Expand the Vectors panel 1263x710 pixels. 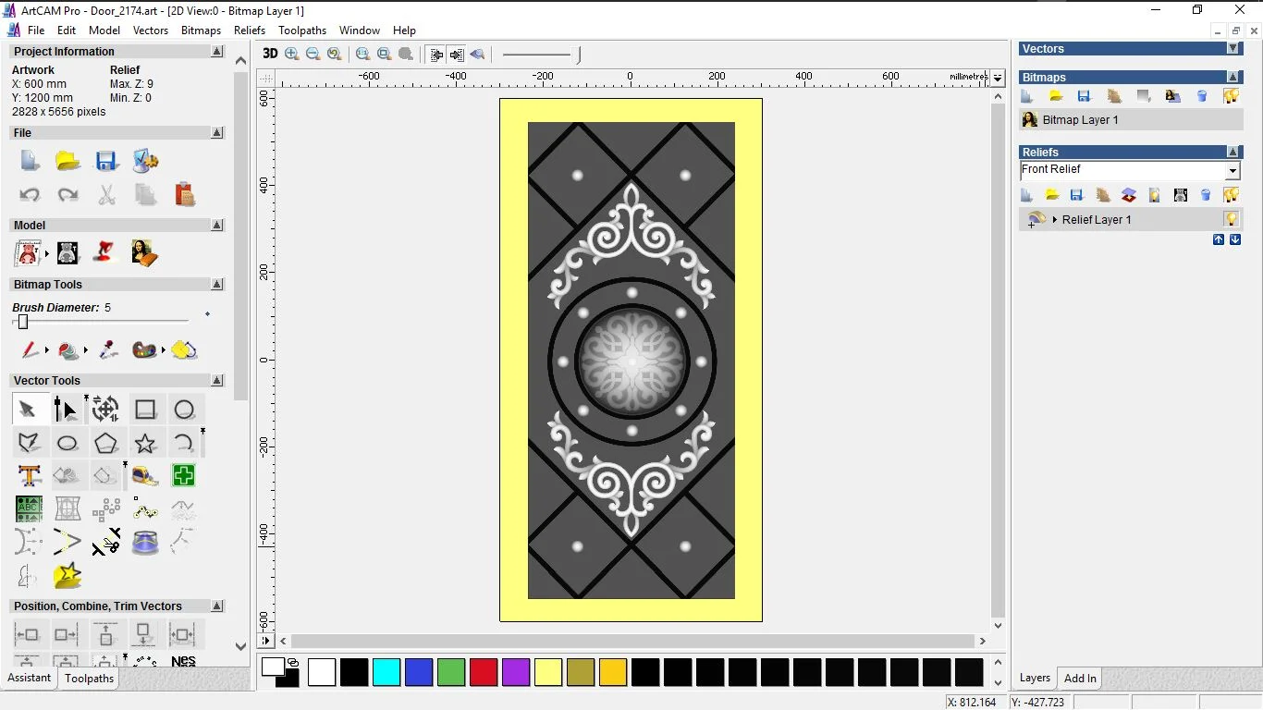tap(1232, 48)
